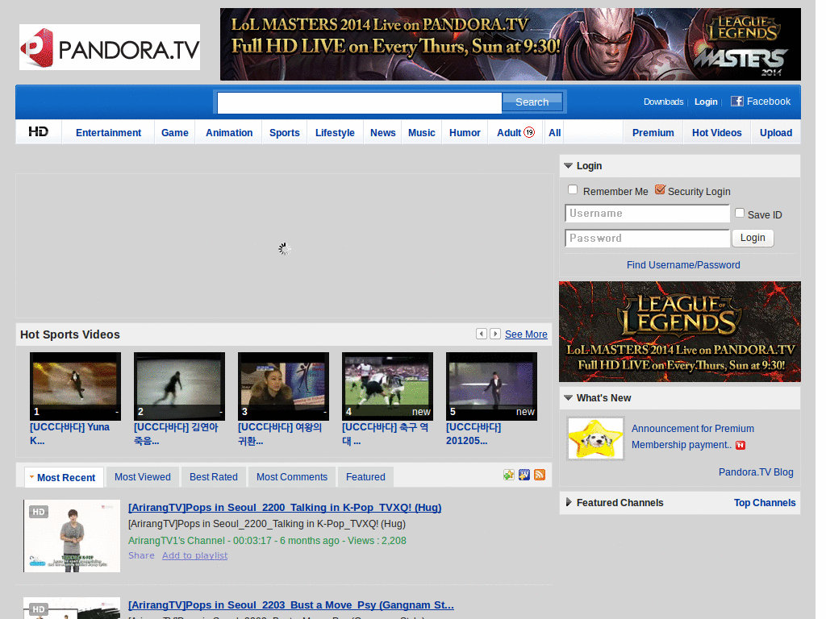Image resolution: width=826 pixels, height=619 pixels.
Task: Click the red N new badge icon
Action: (x=740, y=445)
